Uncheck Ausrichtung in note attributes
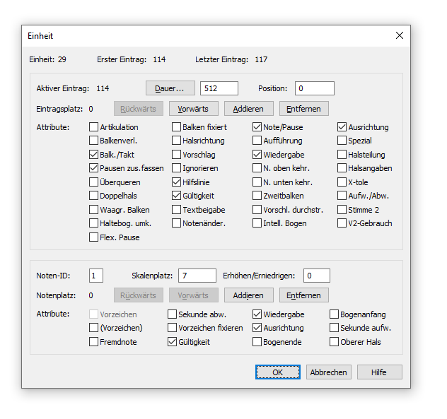 coord(257,328)
